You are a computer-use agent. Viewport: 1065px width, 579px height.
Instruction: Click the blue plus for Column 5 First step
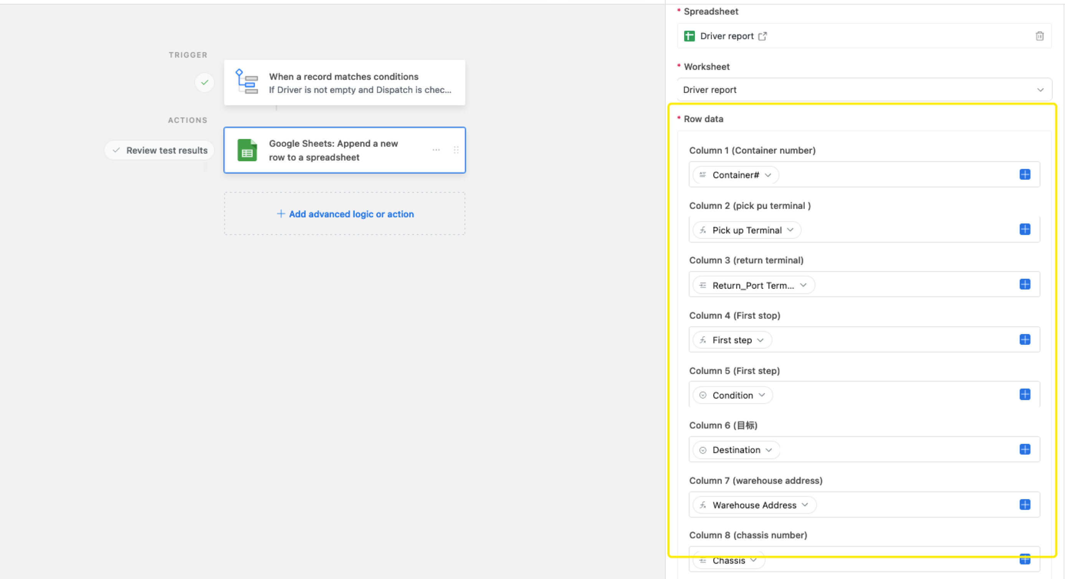pyautogui.click(x=1024, y=395)
